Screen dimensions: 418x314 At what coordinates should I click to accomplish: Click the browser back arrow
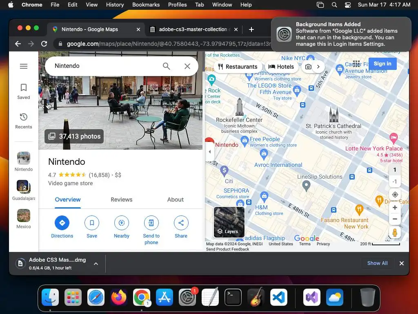[x=18, y=44]
